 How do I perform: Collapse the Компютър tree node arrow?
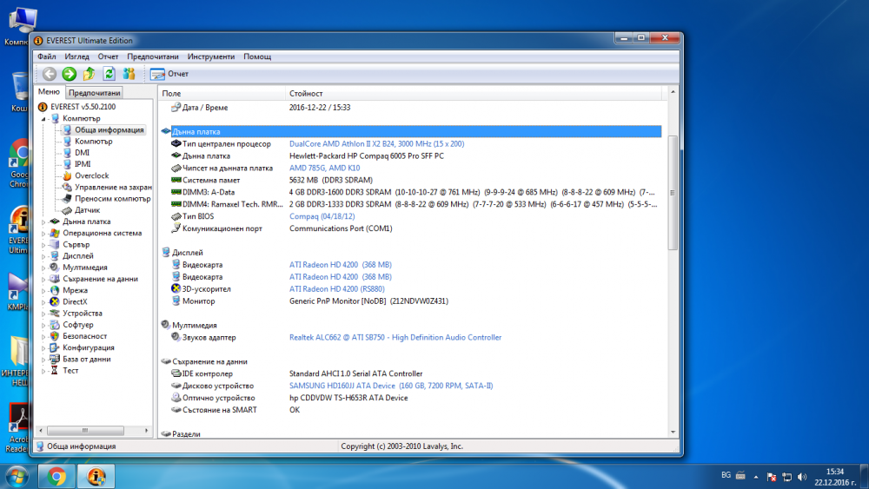click(43, 118)
